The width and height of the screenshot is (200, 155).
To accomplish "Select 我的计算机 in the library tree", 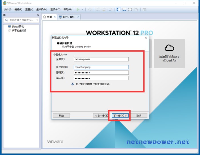I will (18, 26).
